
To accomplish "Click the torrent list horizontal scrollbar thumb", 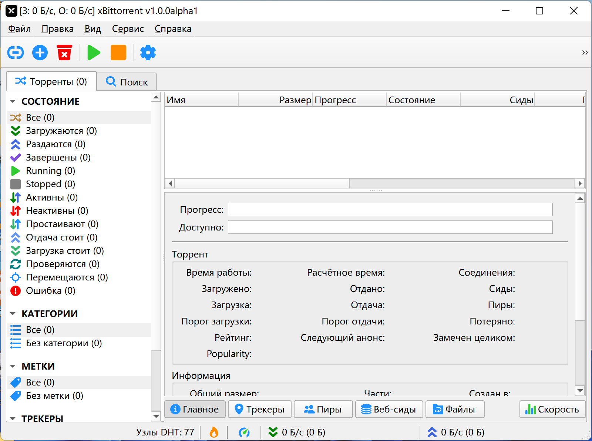I will [262, 183].
